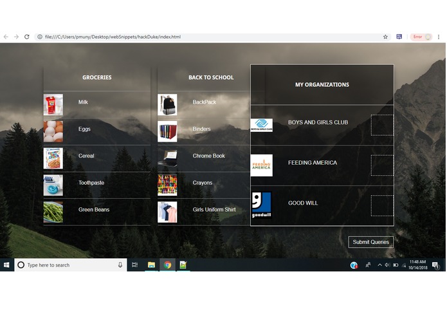Open Task View from taskbar
This screenshot has height=318, width=447.
tap(134, 265)
